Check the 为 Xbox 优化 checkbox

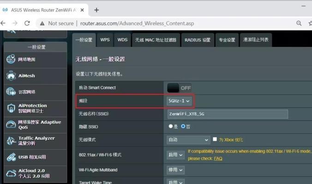coord(215,139)
